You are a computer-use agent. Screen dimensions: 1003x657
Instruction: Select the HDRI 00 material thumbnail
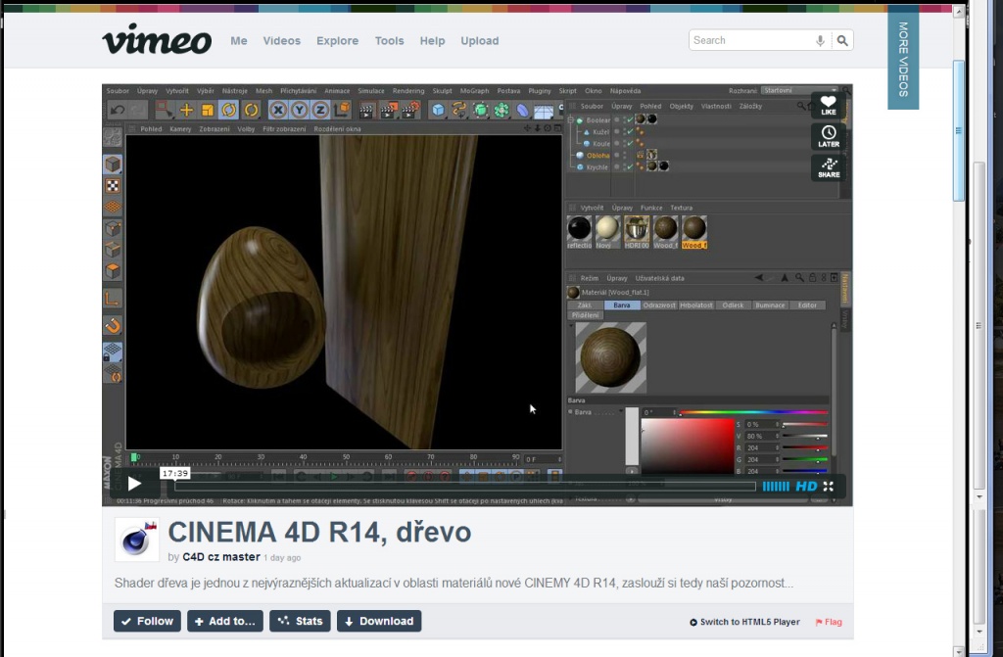[637, 232]
